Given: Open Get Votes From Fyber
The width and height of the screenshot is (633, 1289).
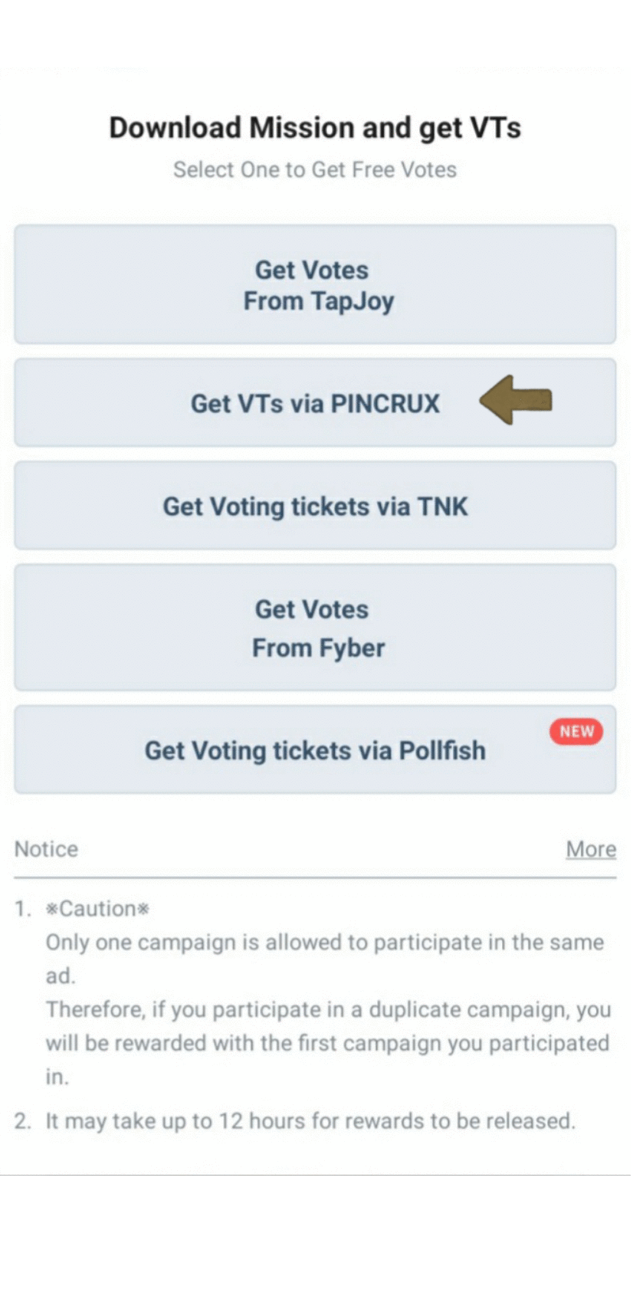Looking at the screenshot, I should tap(315, 628).
